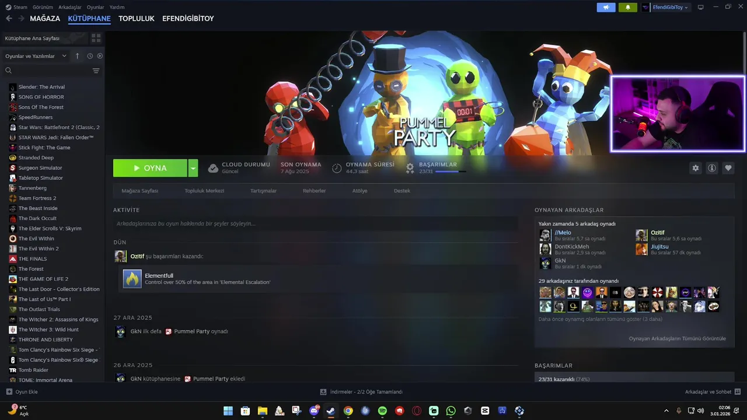Open the Destek tab
Image resolution: width=747 pixels, height=420 pixels.
402,191
